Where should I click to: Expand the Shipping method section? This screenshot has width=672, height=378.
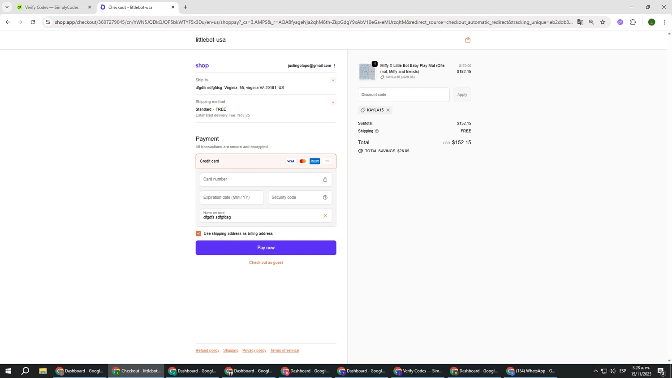coord(333,103)
